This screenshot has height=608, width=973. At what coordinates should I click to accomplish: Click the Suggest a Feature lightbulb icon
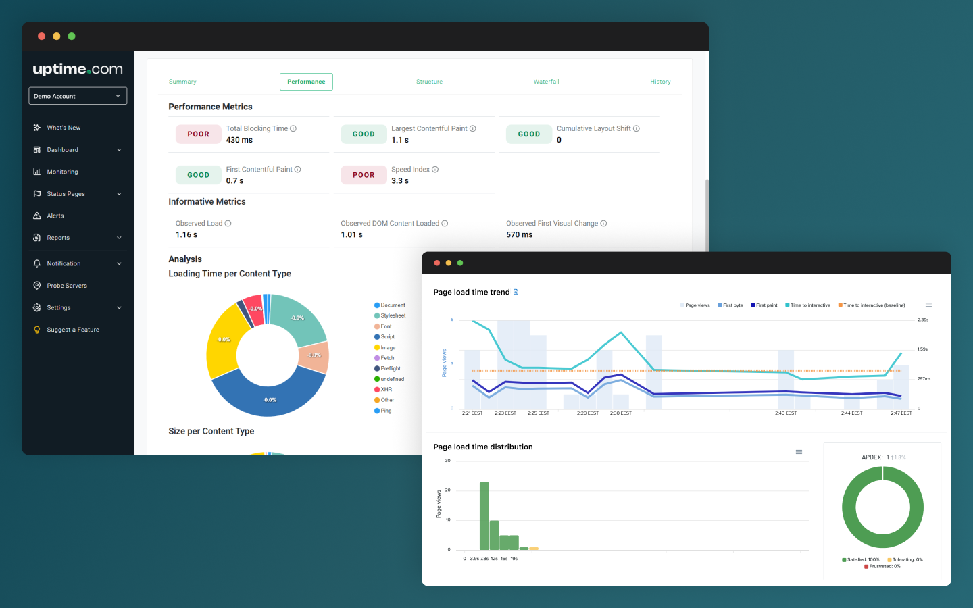(37, 330)
